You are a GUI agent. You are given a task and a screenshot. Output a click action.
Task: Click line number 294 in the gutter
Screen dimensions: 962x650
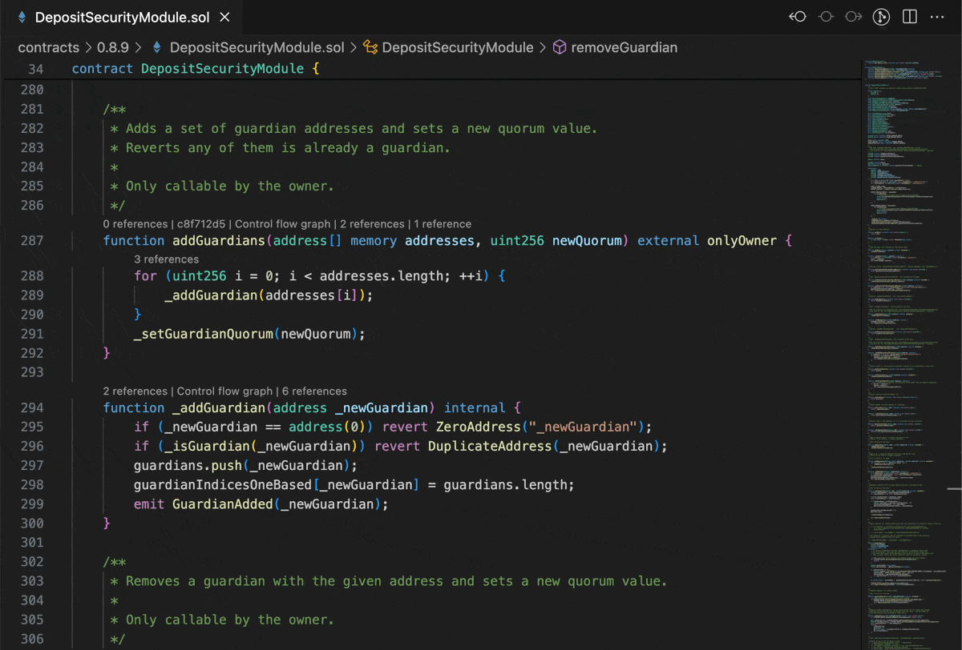[x=32, y=407]
